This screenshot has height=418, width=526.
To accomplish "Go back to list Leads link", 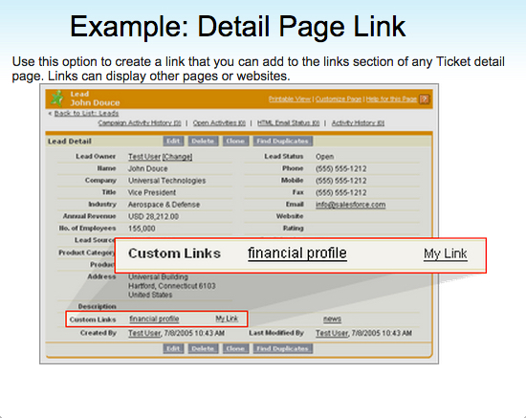I will tap(86, 113).
